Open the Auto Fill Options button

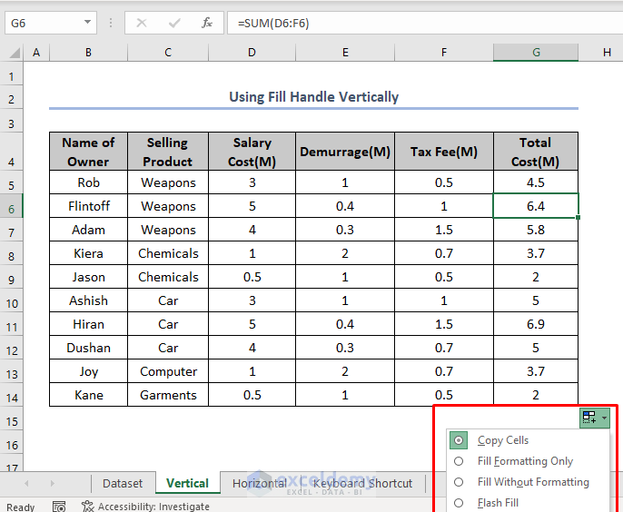(593, 418)
